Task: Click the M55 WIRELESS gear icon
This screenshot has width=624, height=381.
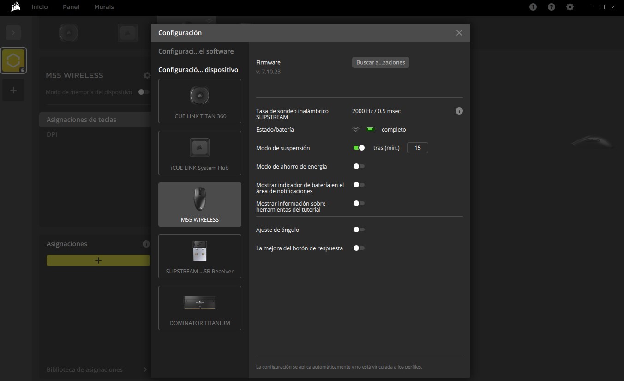Action: pyautogui.click(x=147, y=75)
